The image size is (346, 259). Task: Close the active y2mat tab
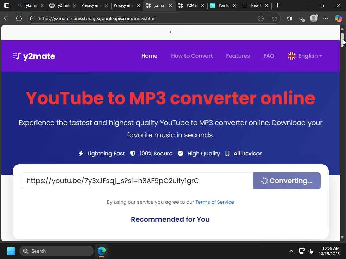coord(170,5)
